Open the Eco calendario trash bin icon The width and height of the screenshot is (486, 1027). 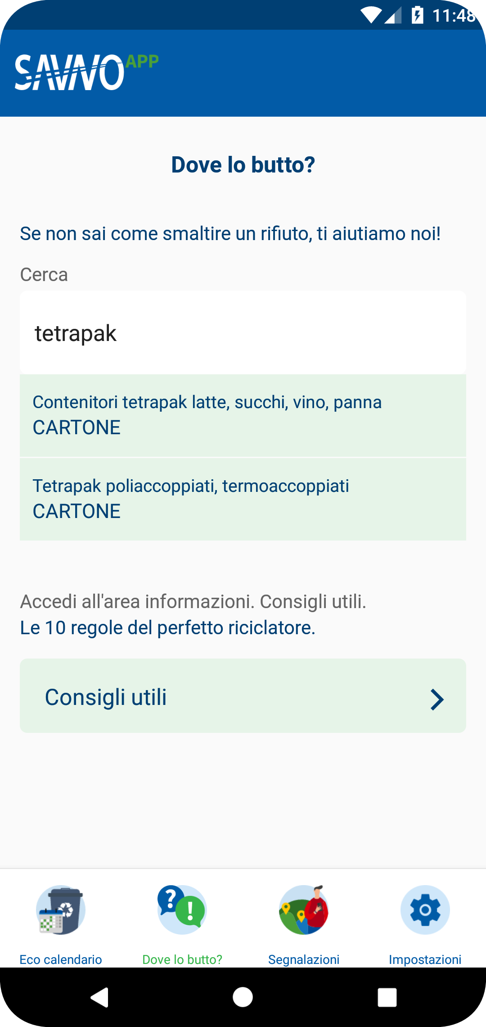pyautogui.click(x=61, y=909)
